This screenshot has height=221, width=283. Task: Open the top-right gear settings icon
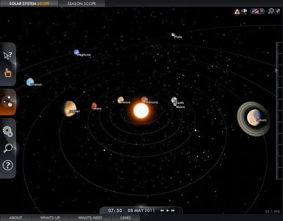[271, 11]
